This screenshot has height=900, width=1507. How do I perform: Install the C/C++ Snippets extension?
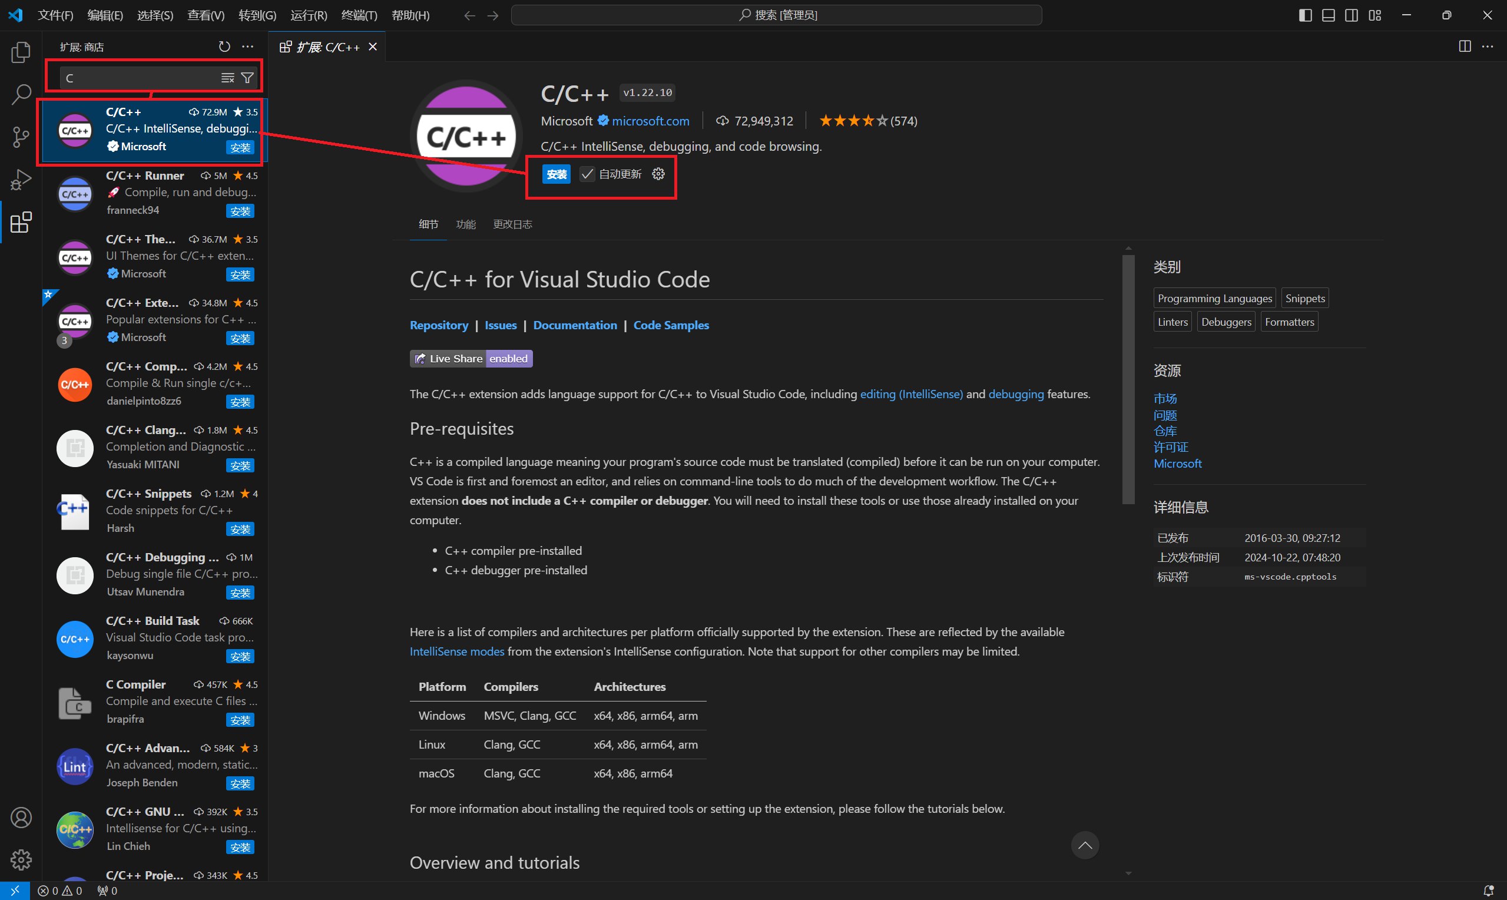[240, 529]
